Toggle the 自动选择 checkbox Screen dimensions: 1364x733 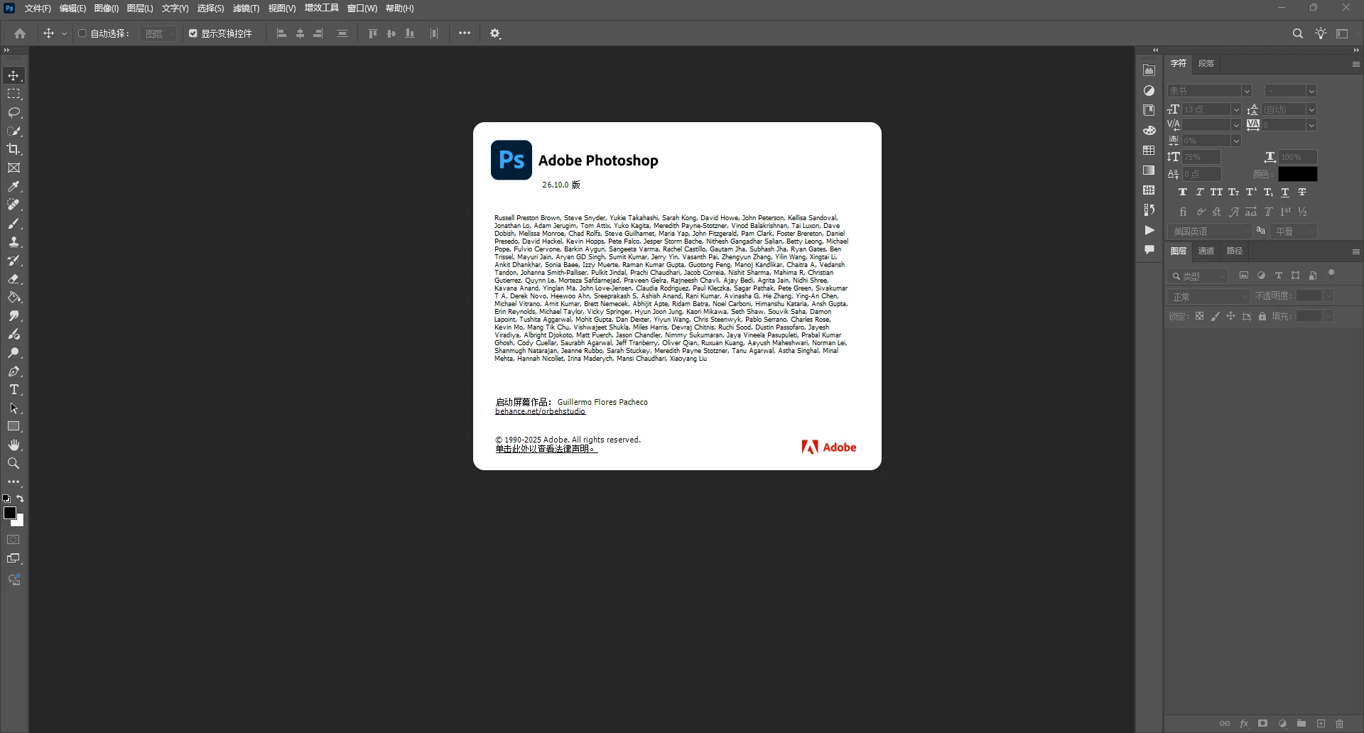click(82, 33)
